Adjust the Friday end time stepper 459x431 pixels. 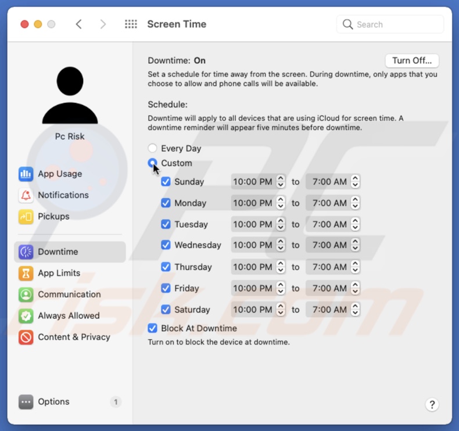pos(355,288)
